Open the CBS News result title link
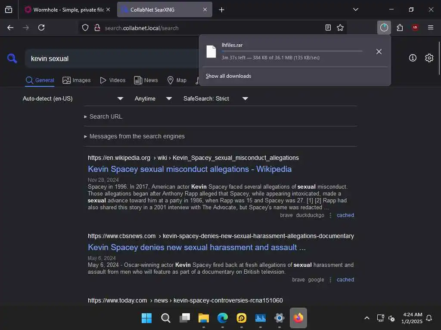The height and width of the screenshot is (330, 441). (x=196, y=247)
